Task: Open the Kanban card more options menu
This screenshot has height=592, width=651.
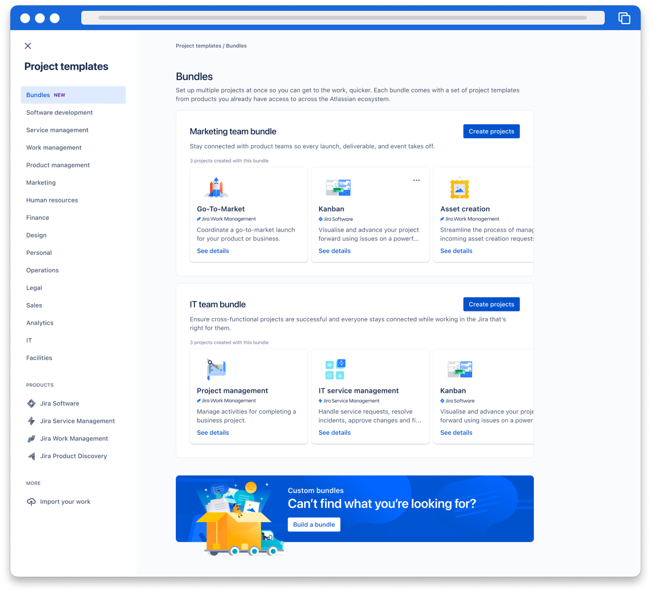Action: pos(417,180)
